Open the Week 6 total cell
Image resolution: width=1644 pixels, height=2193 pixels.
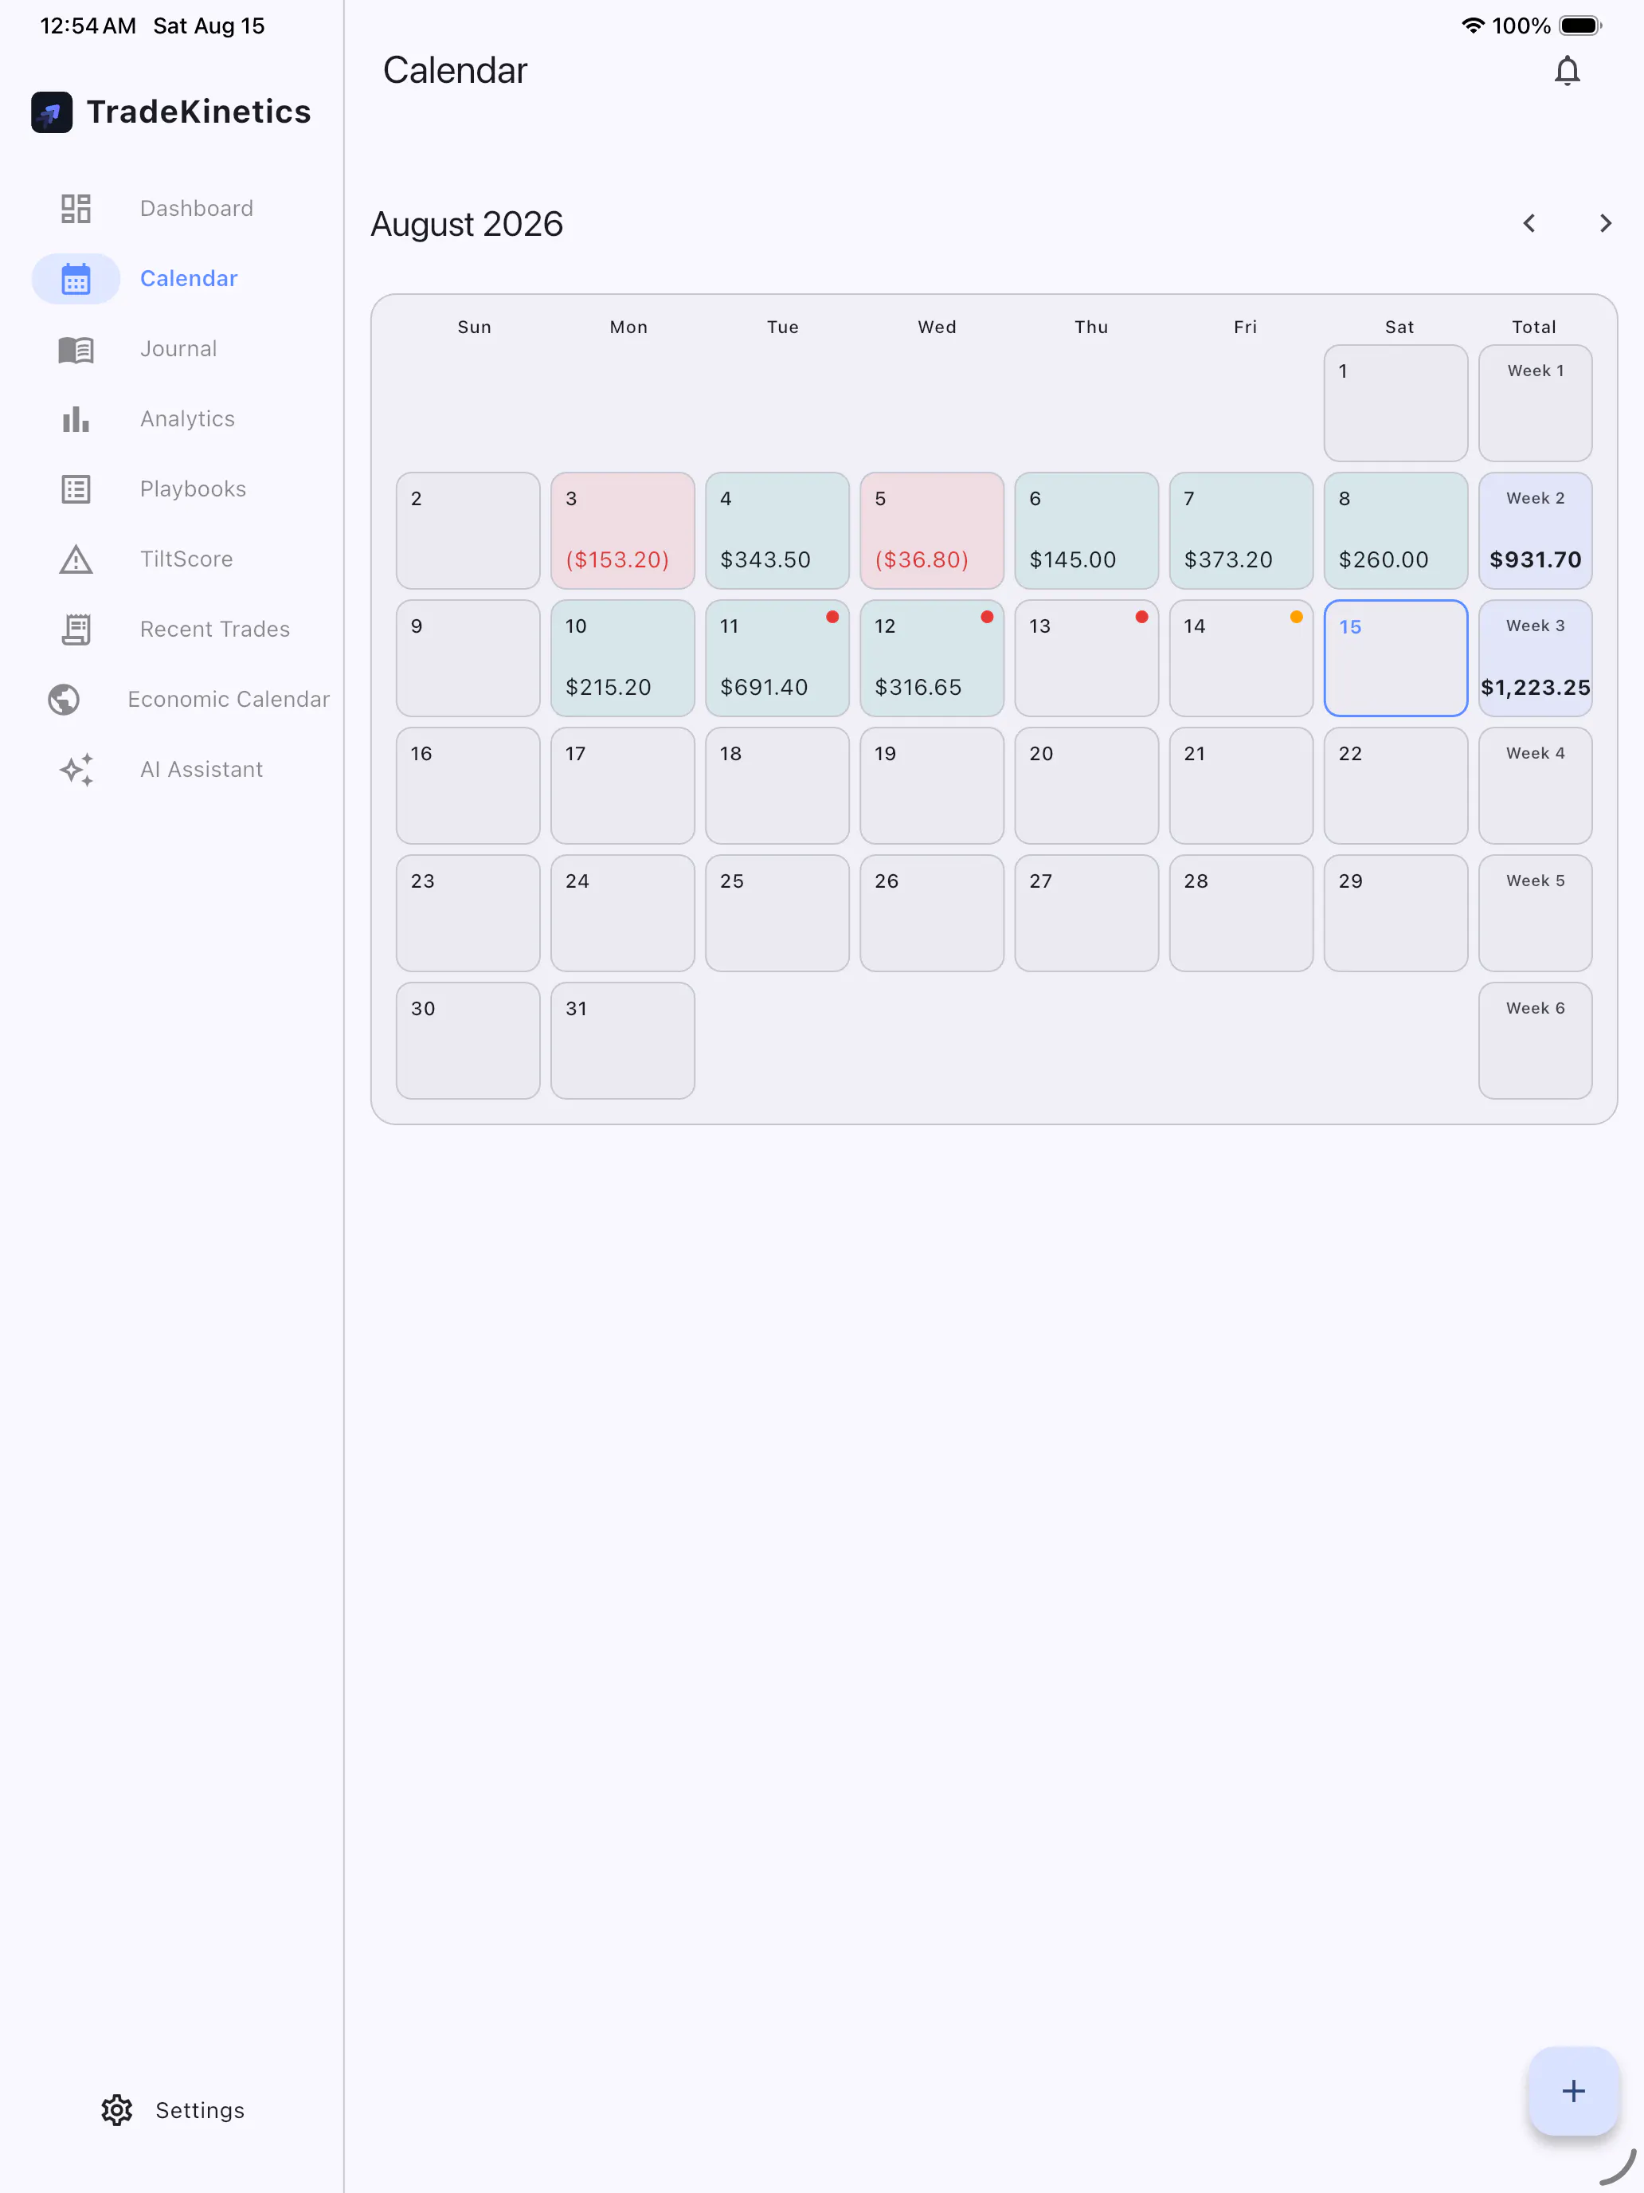coord(1535,1041)
